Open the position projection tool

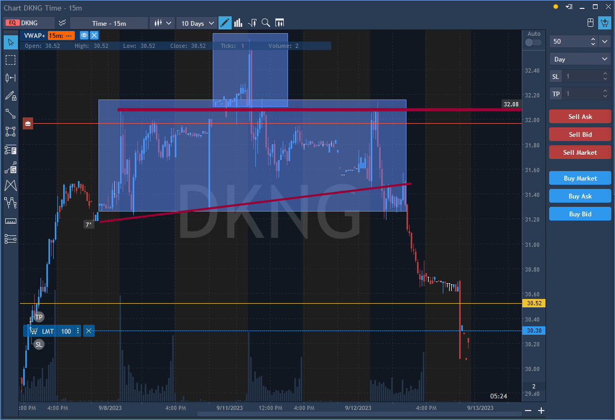pyautogui.click(x=11, y=167)
